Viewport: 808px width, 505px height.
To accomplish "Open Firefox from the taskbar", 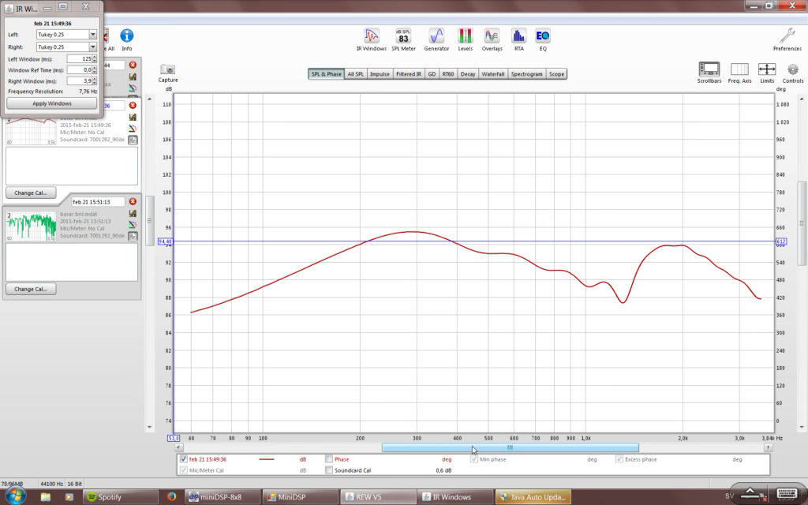I will [171, 497].
